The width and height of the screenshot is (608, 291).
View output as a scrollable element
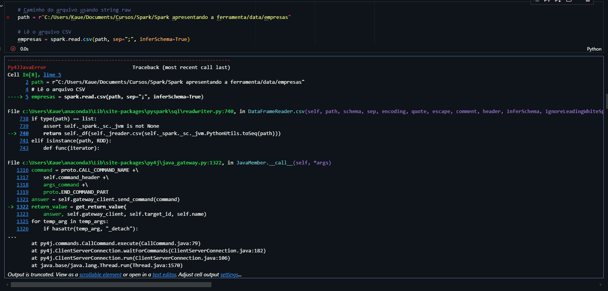tap(100, 275)
